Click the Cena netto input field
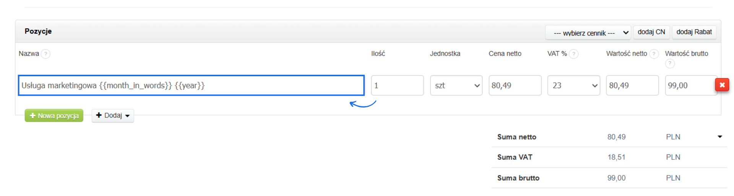The height and width of the screenshot is (196, 734). [515, 85]
